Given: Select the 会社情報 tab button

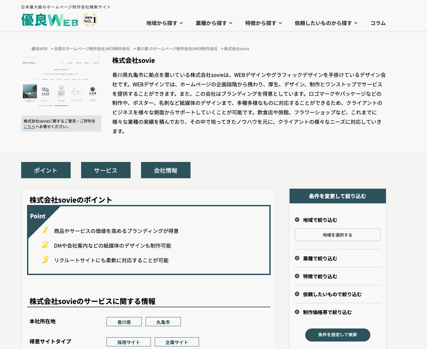Looking at the screenshot, I should (x=166, y=170).
